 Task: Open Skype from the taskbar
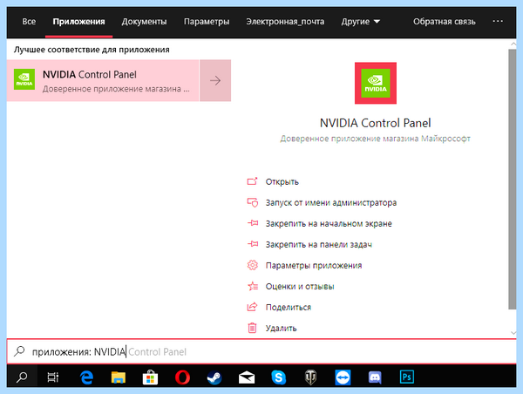point(279,377)
